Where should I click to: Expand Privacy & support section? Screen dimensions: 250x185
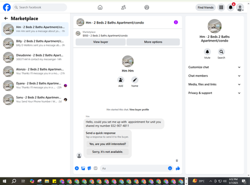[214, 93]
